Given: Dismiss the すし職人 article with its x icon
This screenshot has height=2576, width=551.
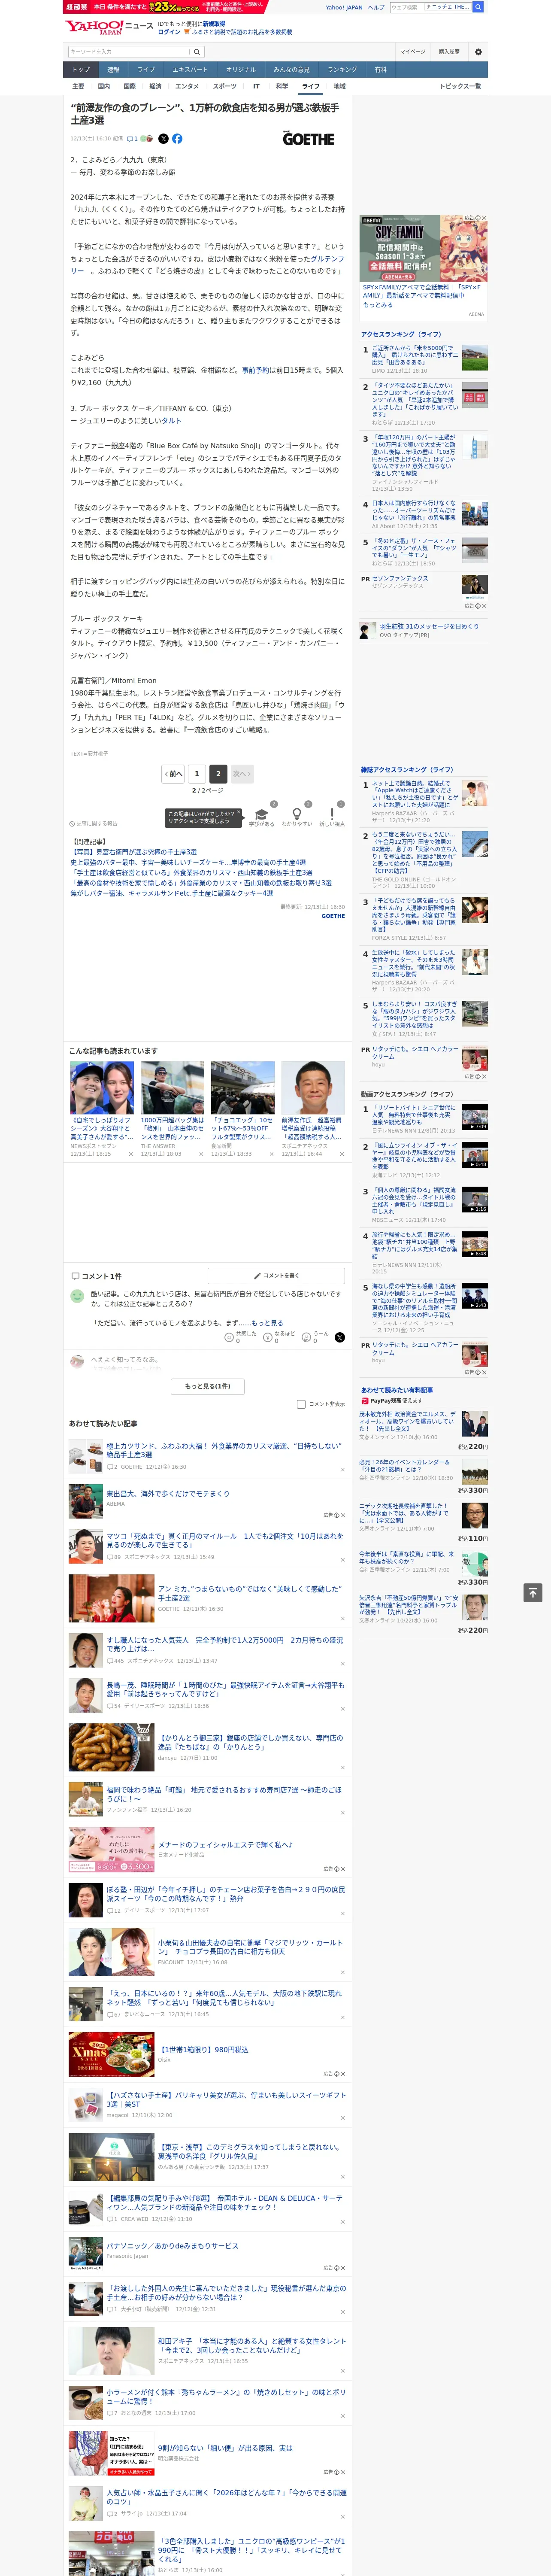Looking at the screenshot, I should tap(343, 1664).
